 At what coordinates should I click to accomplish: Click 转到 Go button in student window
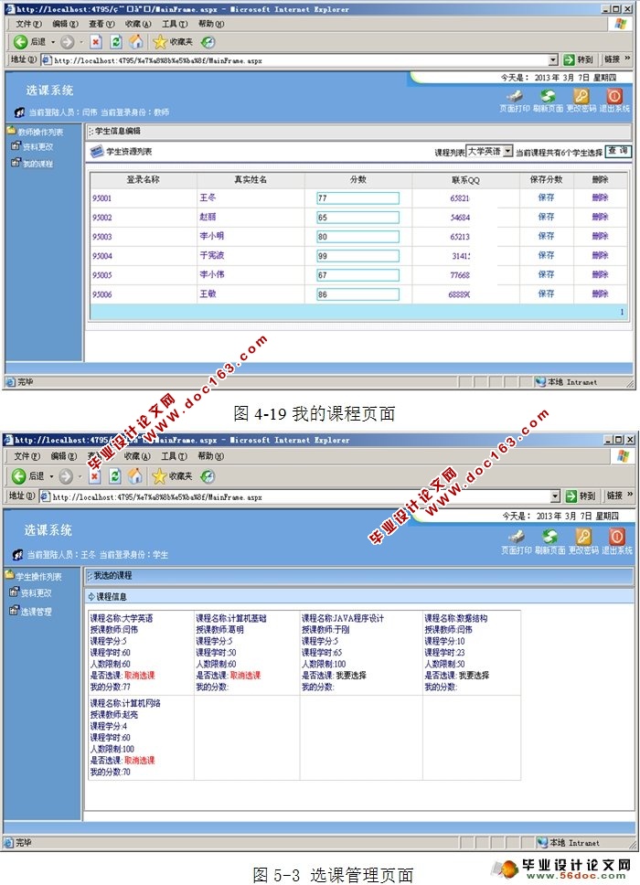coord(581,496)
